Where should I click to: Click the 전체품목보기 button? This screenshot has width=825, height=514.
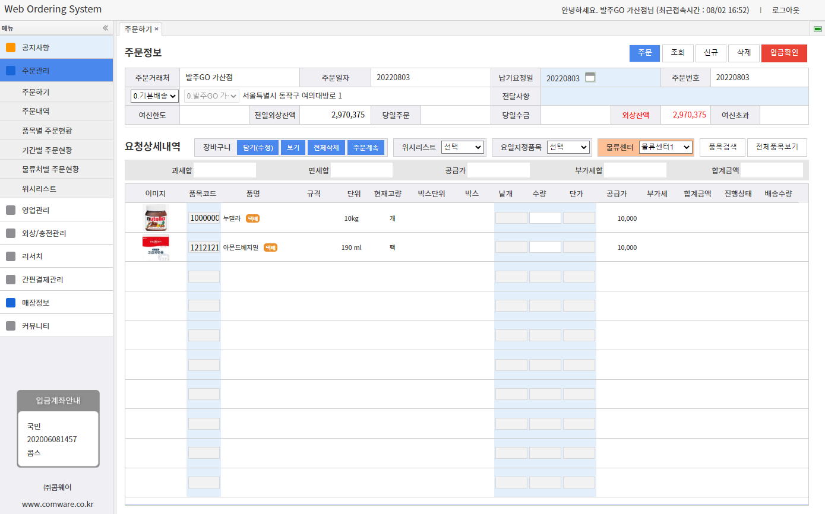point(777,147)
